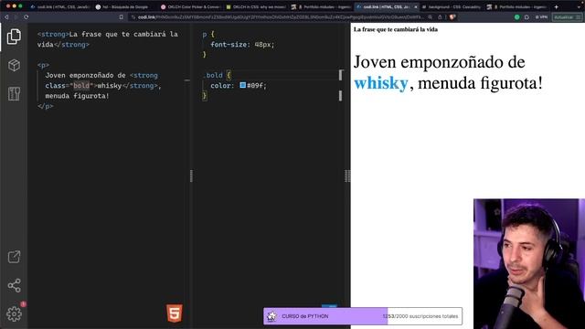The height and width of the screenshot is (329, 585).
Task: Click the HTML5 logo in the editor
Action: tap(175, 313)
